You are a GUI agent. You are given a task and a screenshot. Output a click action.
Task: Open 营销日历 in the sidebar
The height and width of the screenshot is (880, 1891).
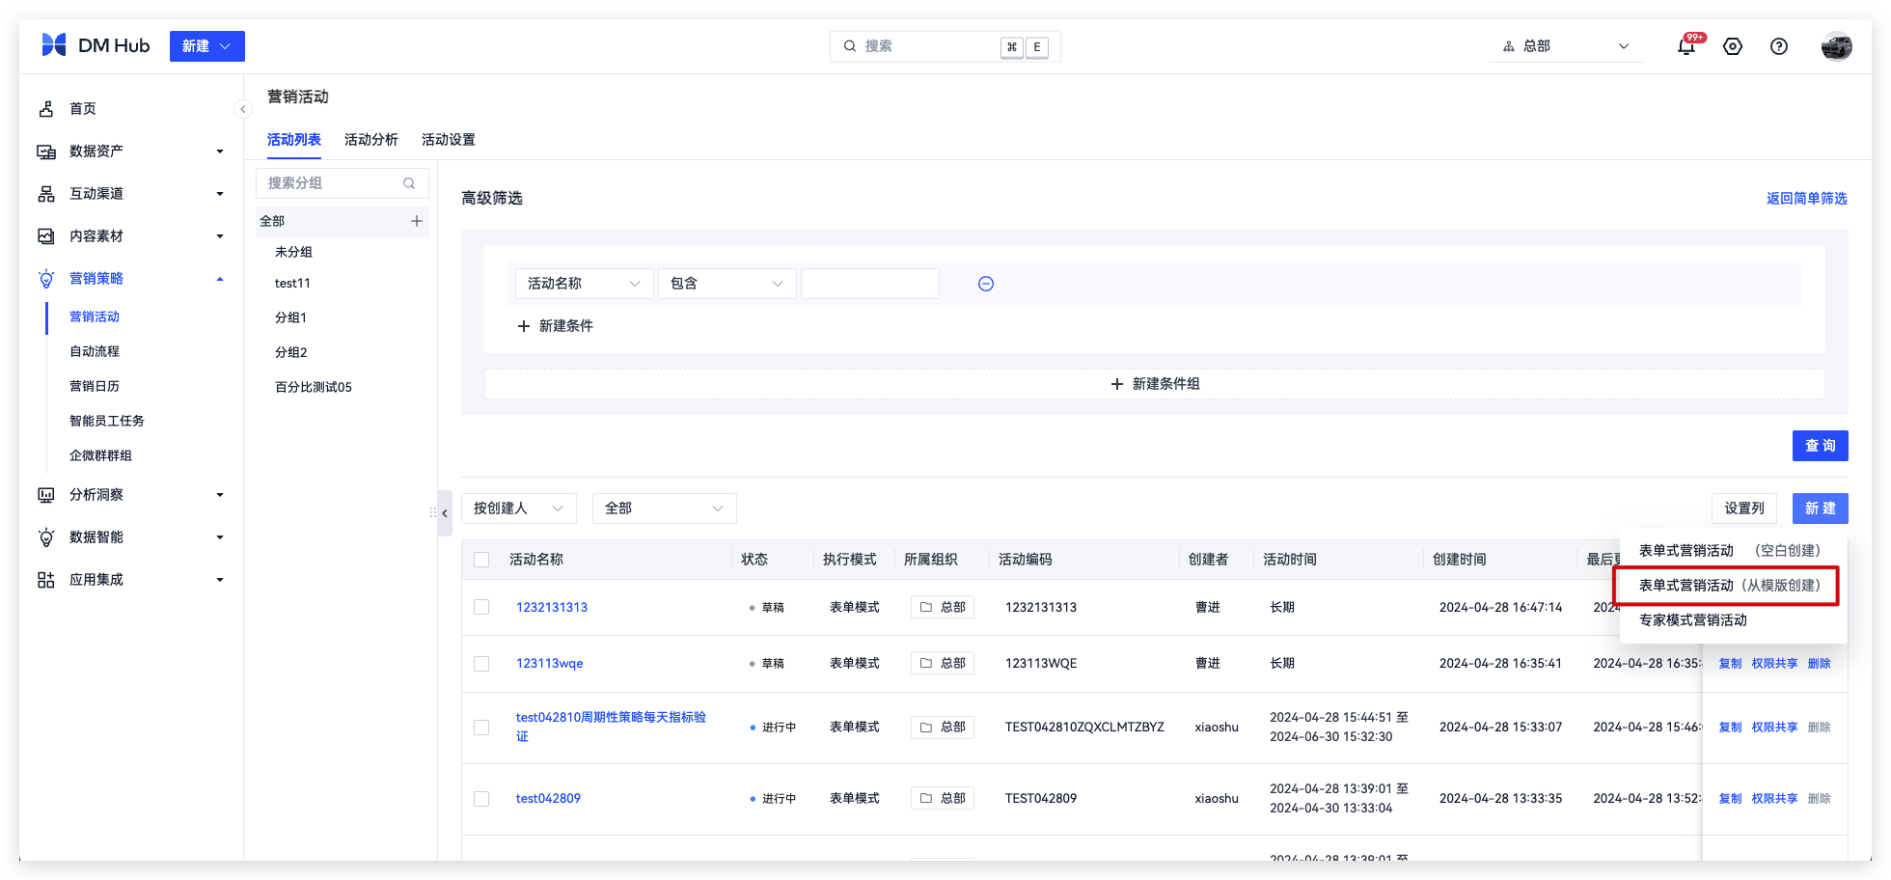tap(95, 387)
